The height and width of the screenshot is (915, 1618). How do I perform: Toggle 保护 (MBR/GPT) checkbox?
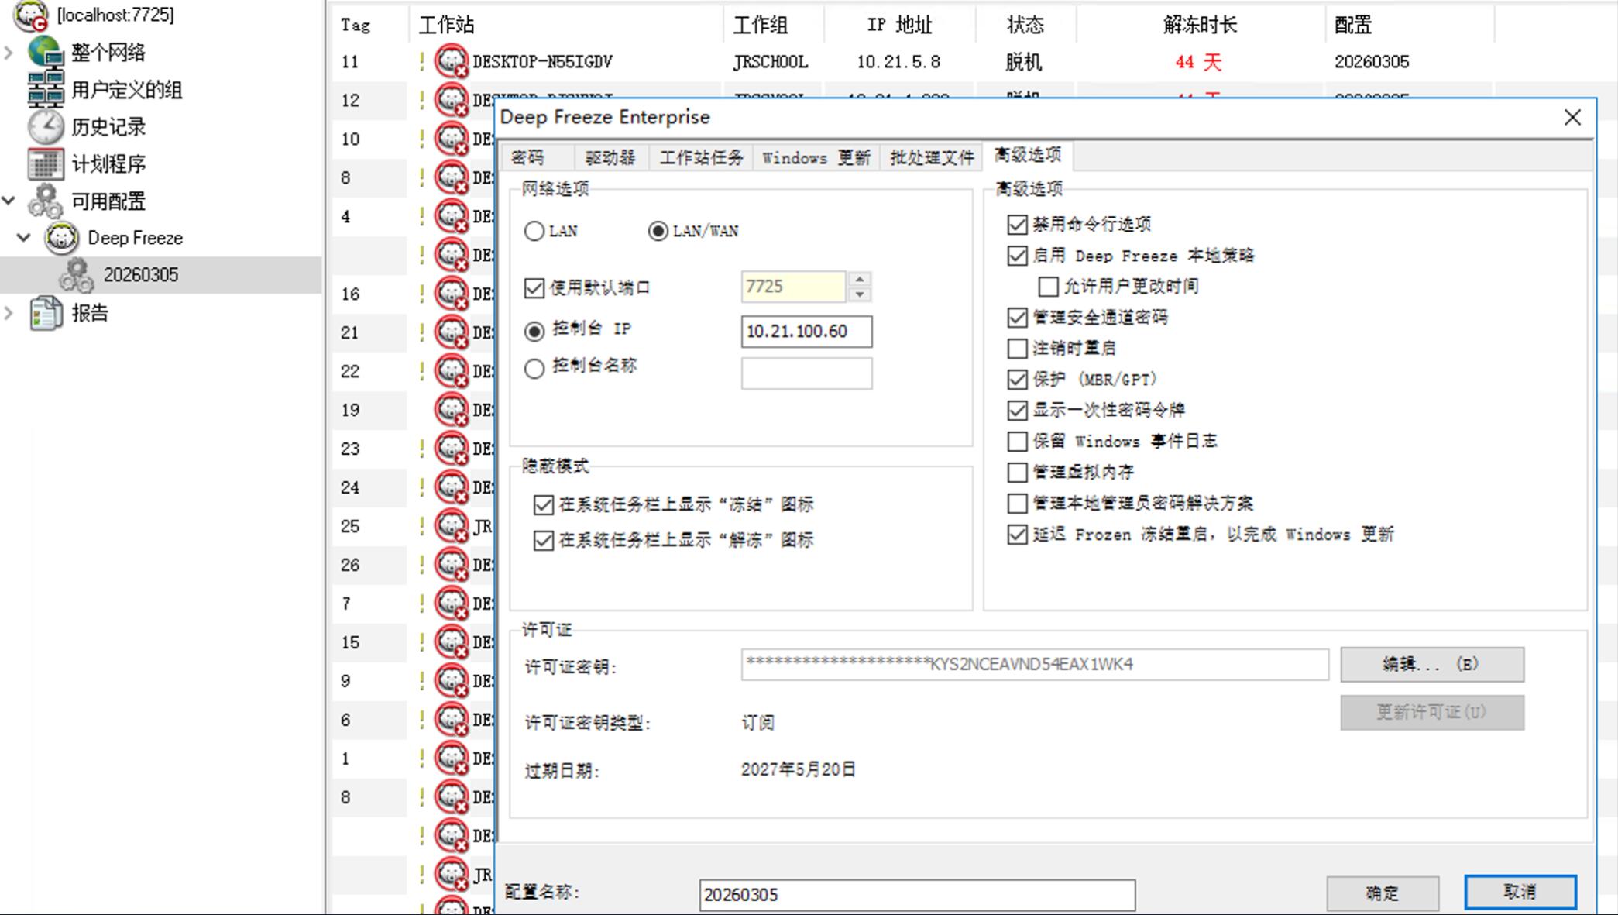(x=1017, y=380)
